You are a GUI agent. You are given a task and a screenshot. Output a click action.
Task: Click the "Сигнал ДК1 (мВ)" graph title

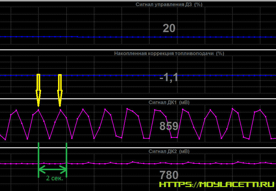(169, 102)
